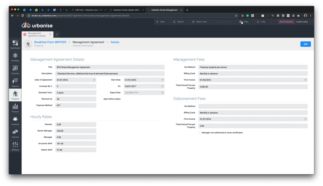
Task: Select the Finance sidebar icon
Action: point(15,108)
